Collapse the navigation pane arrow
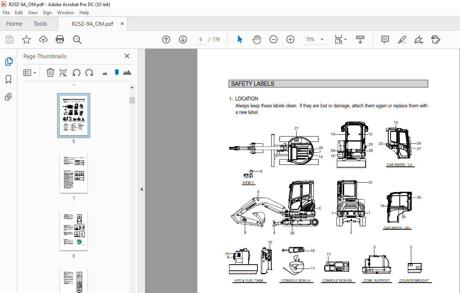 click(142, 189)
